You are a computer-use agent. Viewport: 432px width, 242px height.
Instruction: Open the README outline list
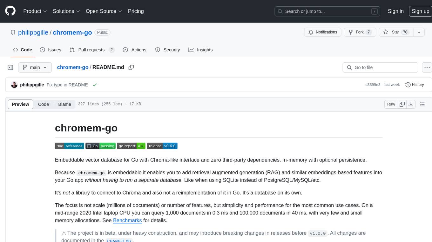(422, 104)
